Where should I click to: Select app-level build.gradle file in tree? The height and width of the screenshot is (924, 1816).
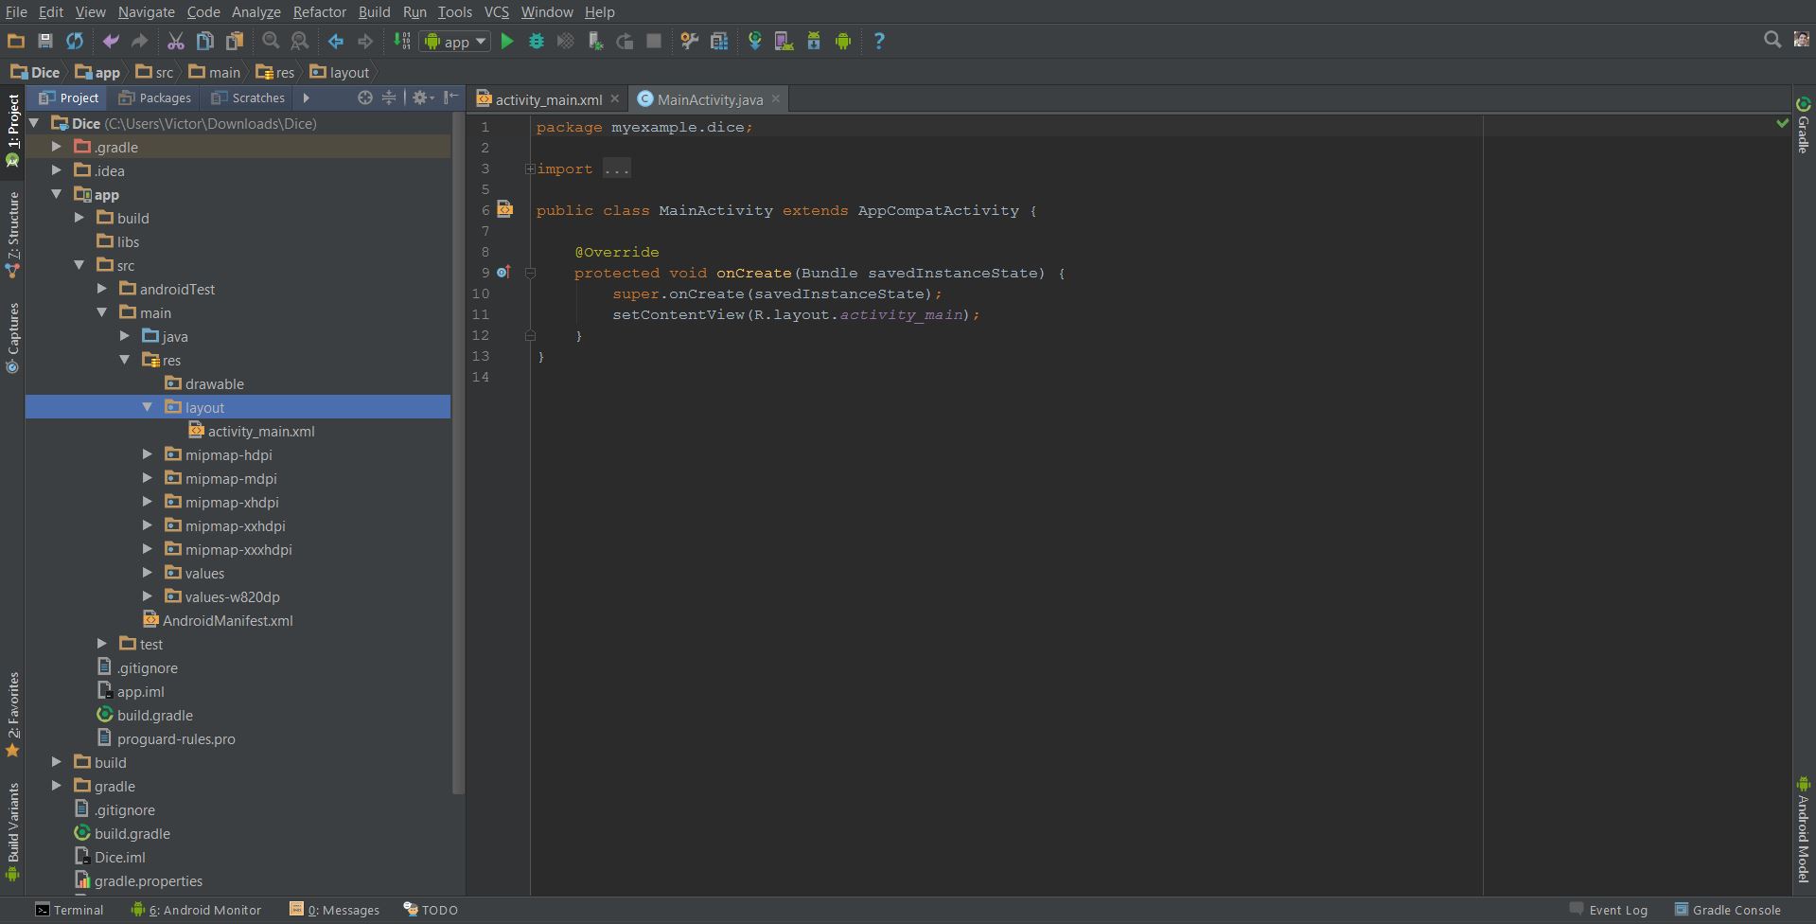145,715
